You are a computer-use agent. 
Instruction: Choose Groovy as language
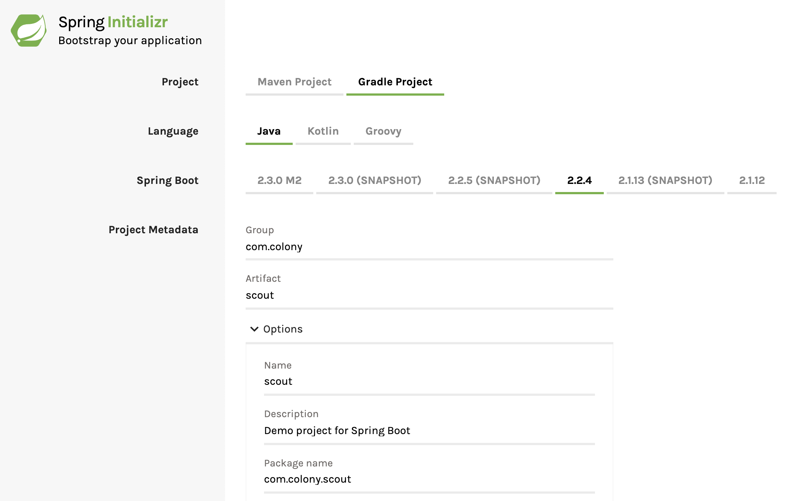(x=383, y=131)
